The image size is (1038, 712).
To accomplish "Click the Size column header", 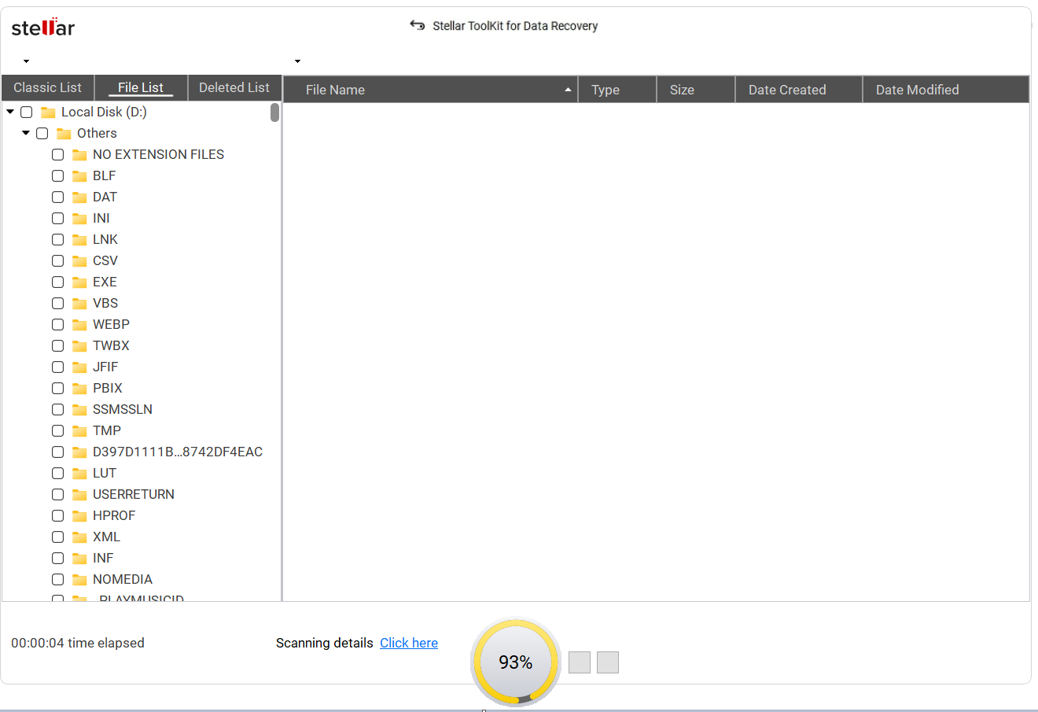I will (x=696, y=90).
